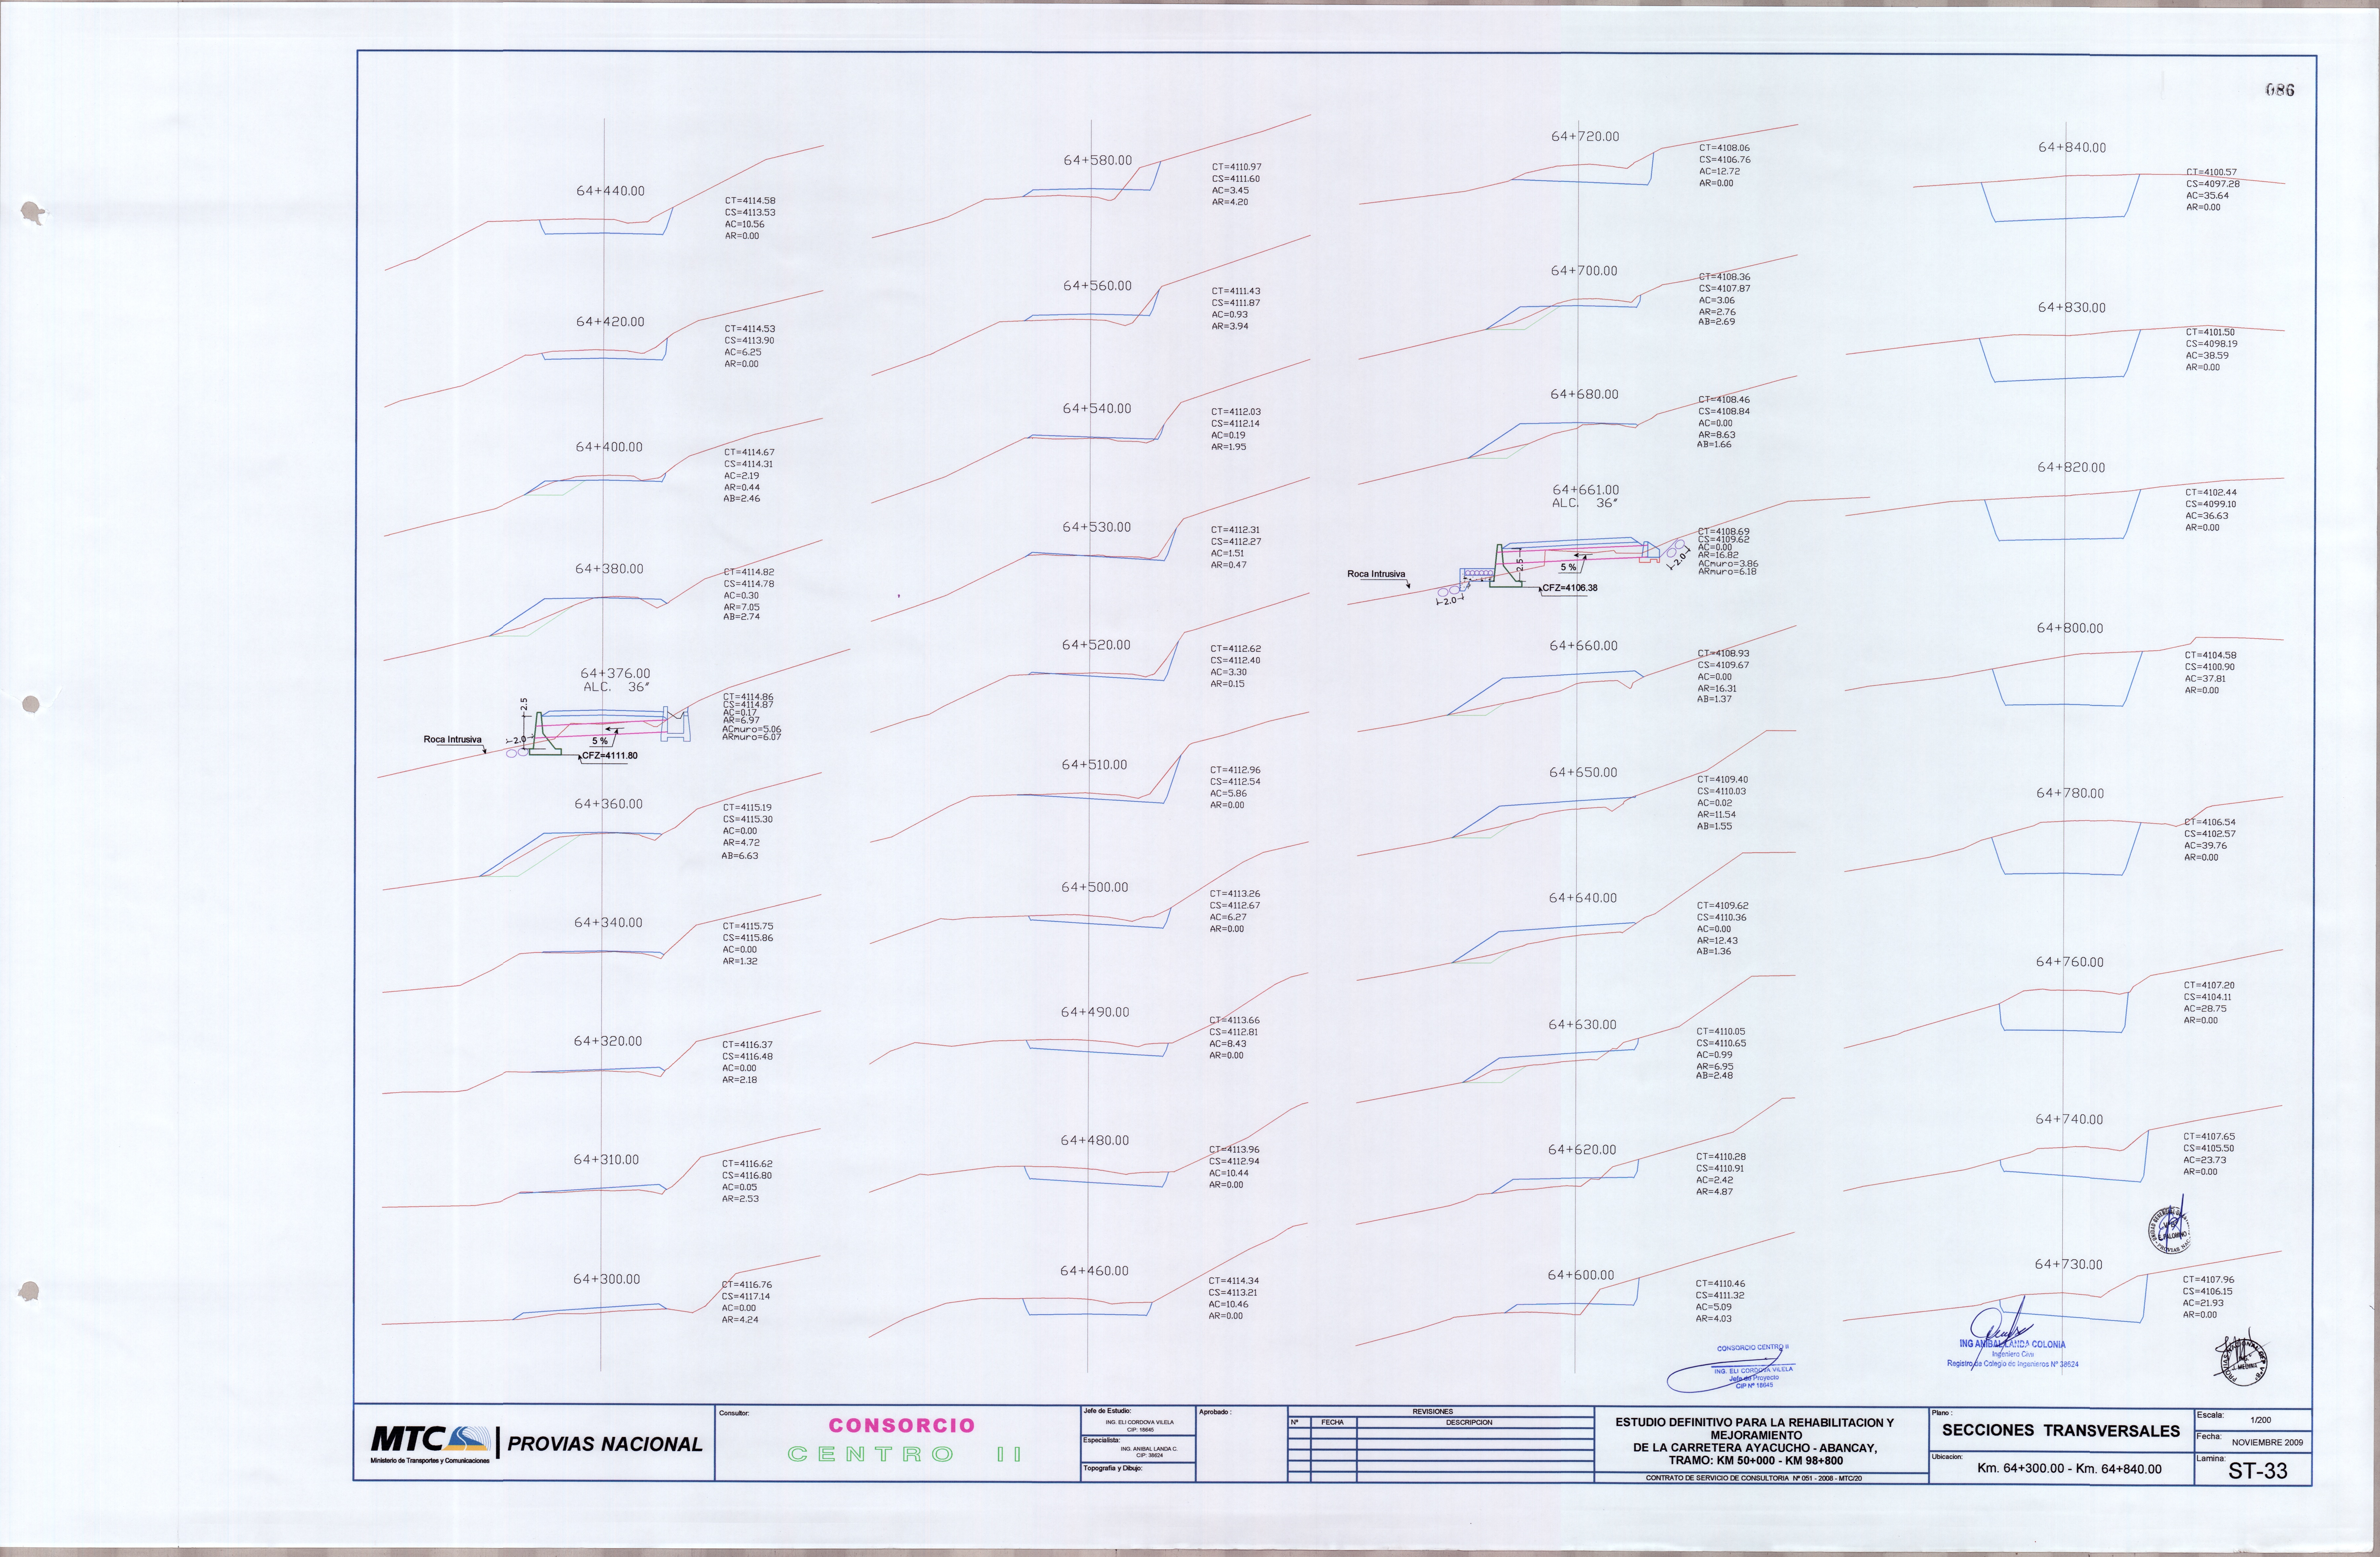Click the station label 64+460.00
The width and height of the screenshot is (2380, 1557).
click(1094, 1271)
